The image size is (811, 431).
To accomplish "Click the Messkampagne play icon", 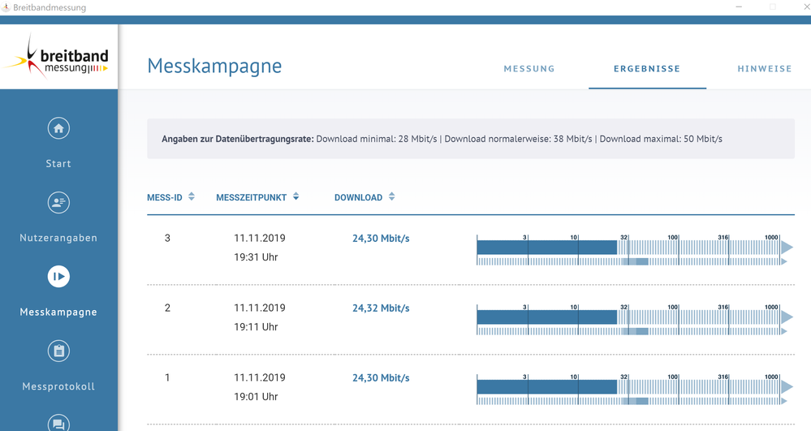I will point(58,276).
